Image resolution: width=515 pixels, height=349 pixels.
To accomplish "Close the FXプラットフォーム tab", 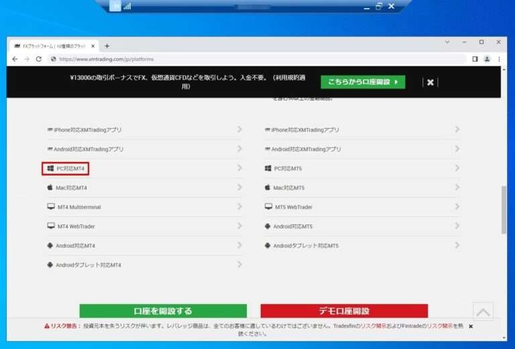I will coord(93,46).
